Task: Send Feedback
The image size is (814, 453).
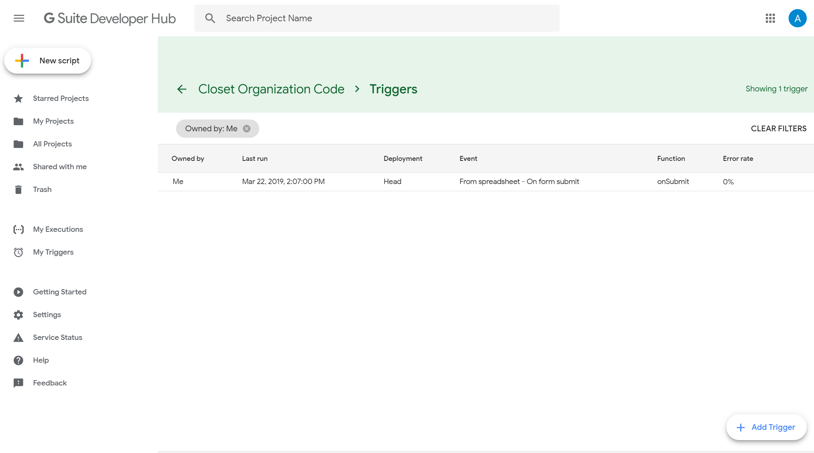Action: pyautogui.click(x=50, y=383)
